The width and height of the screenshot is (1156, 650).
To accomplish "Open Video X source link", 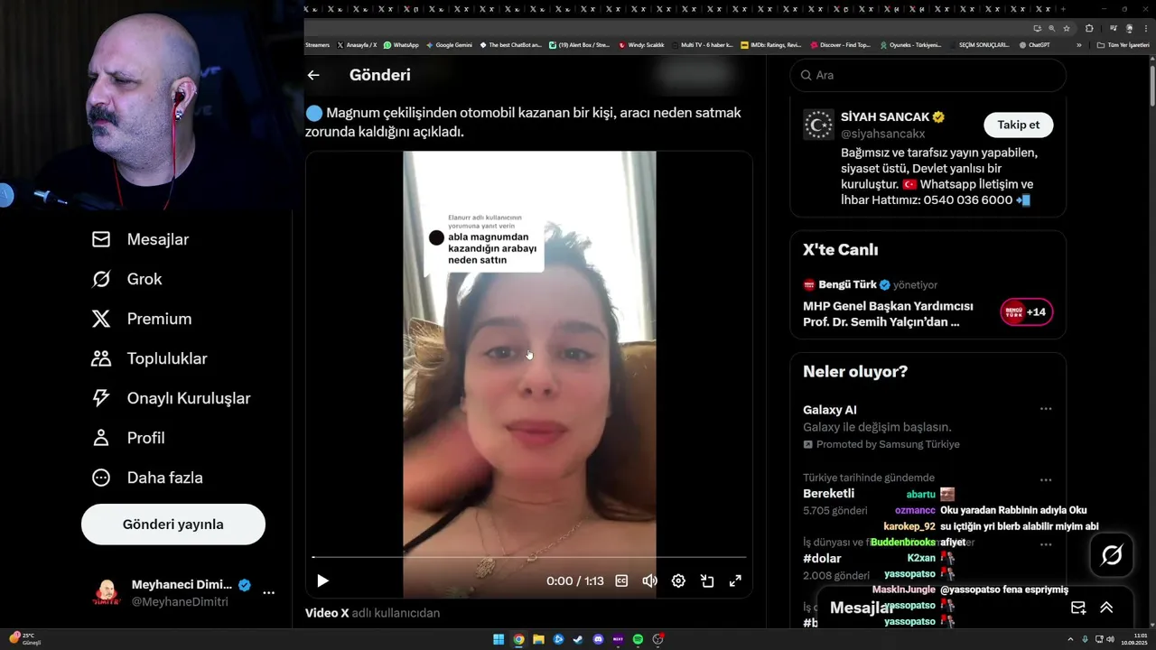I will pos(327,613).
